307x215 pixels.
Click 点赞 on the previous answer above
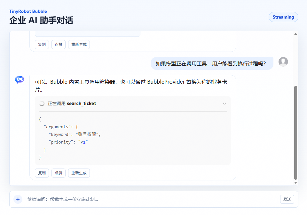(58, 45)
